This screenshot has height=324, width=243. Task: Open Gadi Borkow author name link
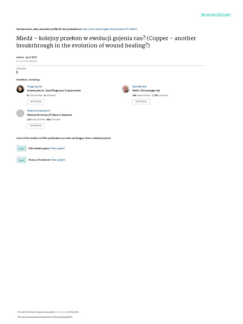point(140,86)
